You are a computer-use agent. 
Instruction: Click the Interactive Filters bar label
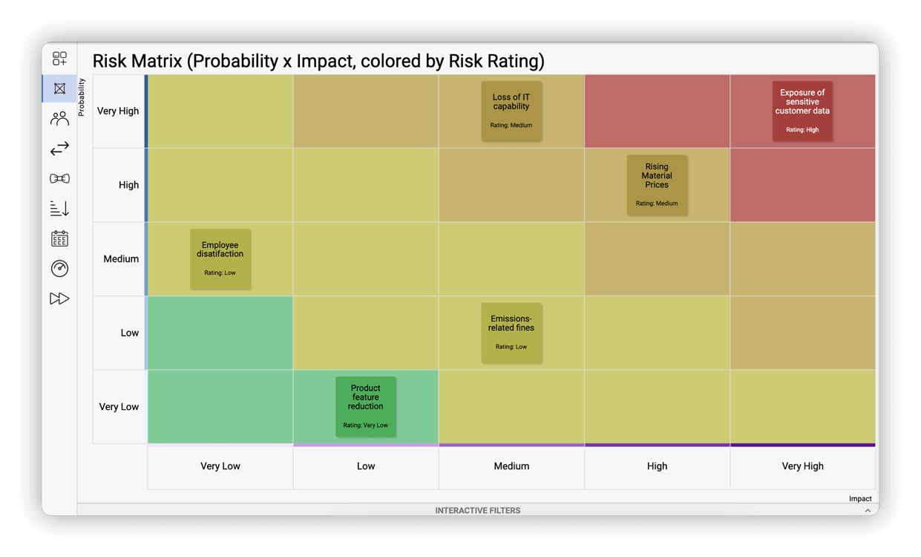(x=477, y=511)
